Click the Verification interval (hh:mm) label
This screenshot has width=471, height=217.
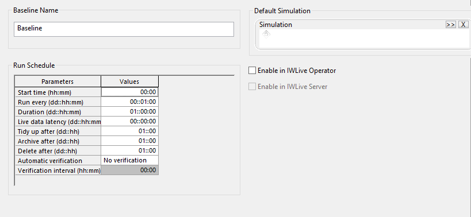pos(59,170)
